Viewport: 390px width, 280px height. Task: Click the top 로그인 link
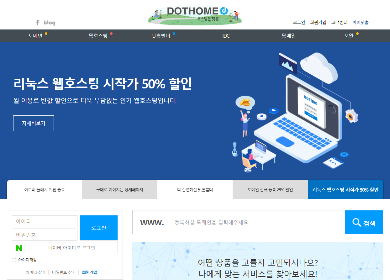(299, 22)
